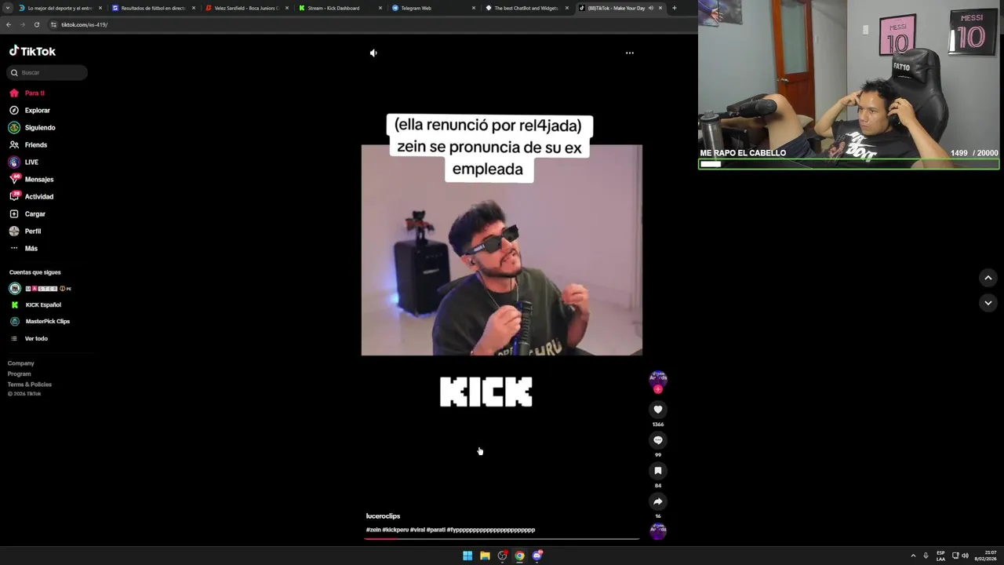The image size is (1004, 565).
Task: View site information icon in address bar
Action: tap(53, 24)
